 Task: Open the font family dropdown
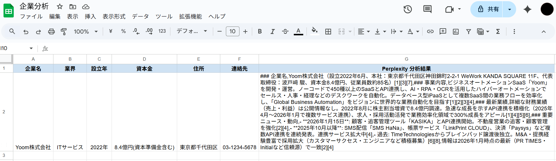[192, 31]
